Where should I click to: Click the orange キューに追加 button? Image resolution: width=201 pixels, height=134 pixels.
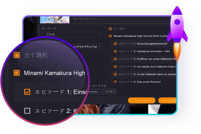pos(167,100)
